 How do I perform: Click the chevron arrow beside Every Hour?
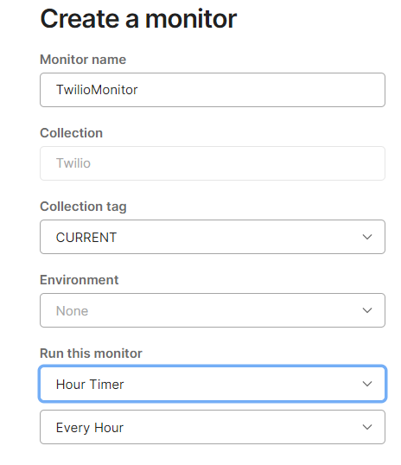[x=367, y=427]
